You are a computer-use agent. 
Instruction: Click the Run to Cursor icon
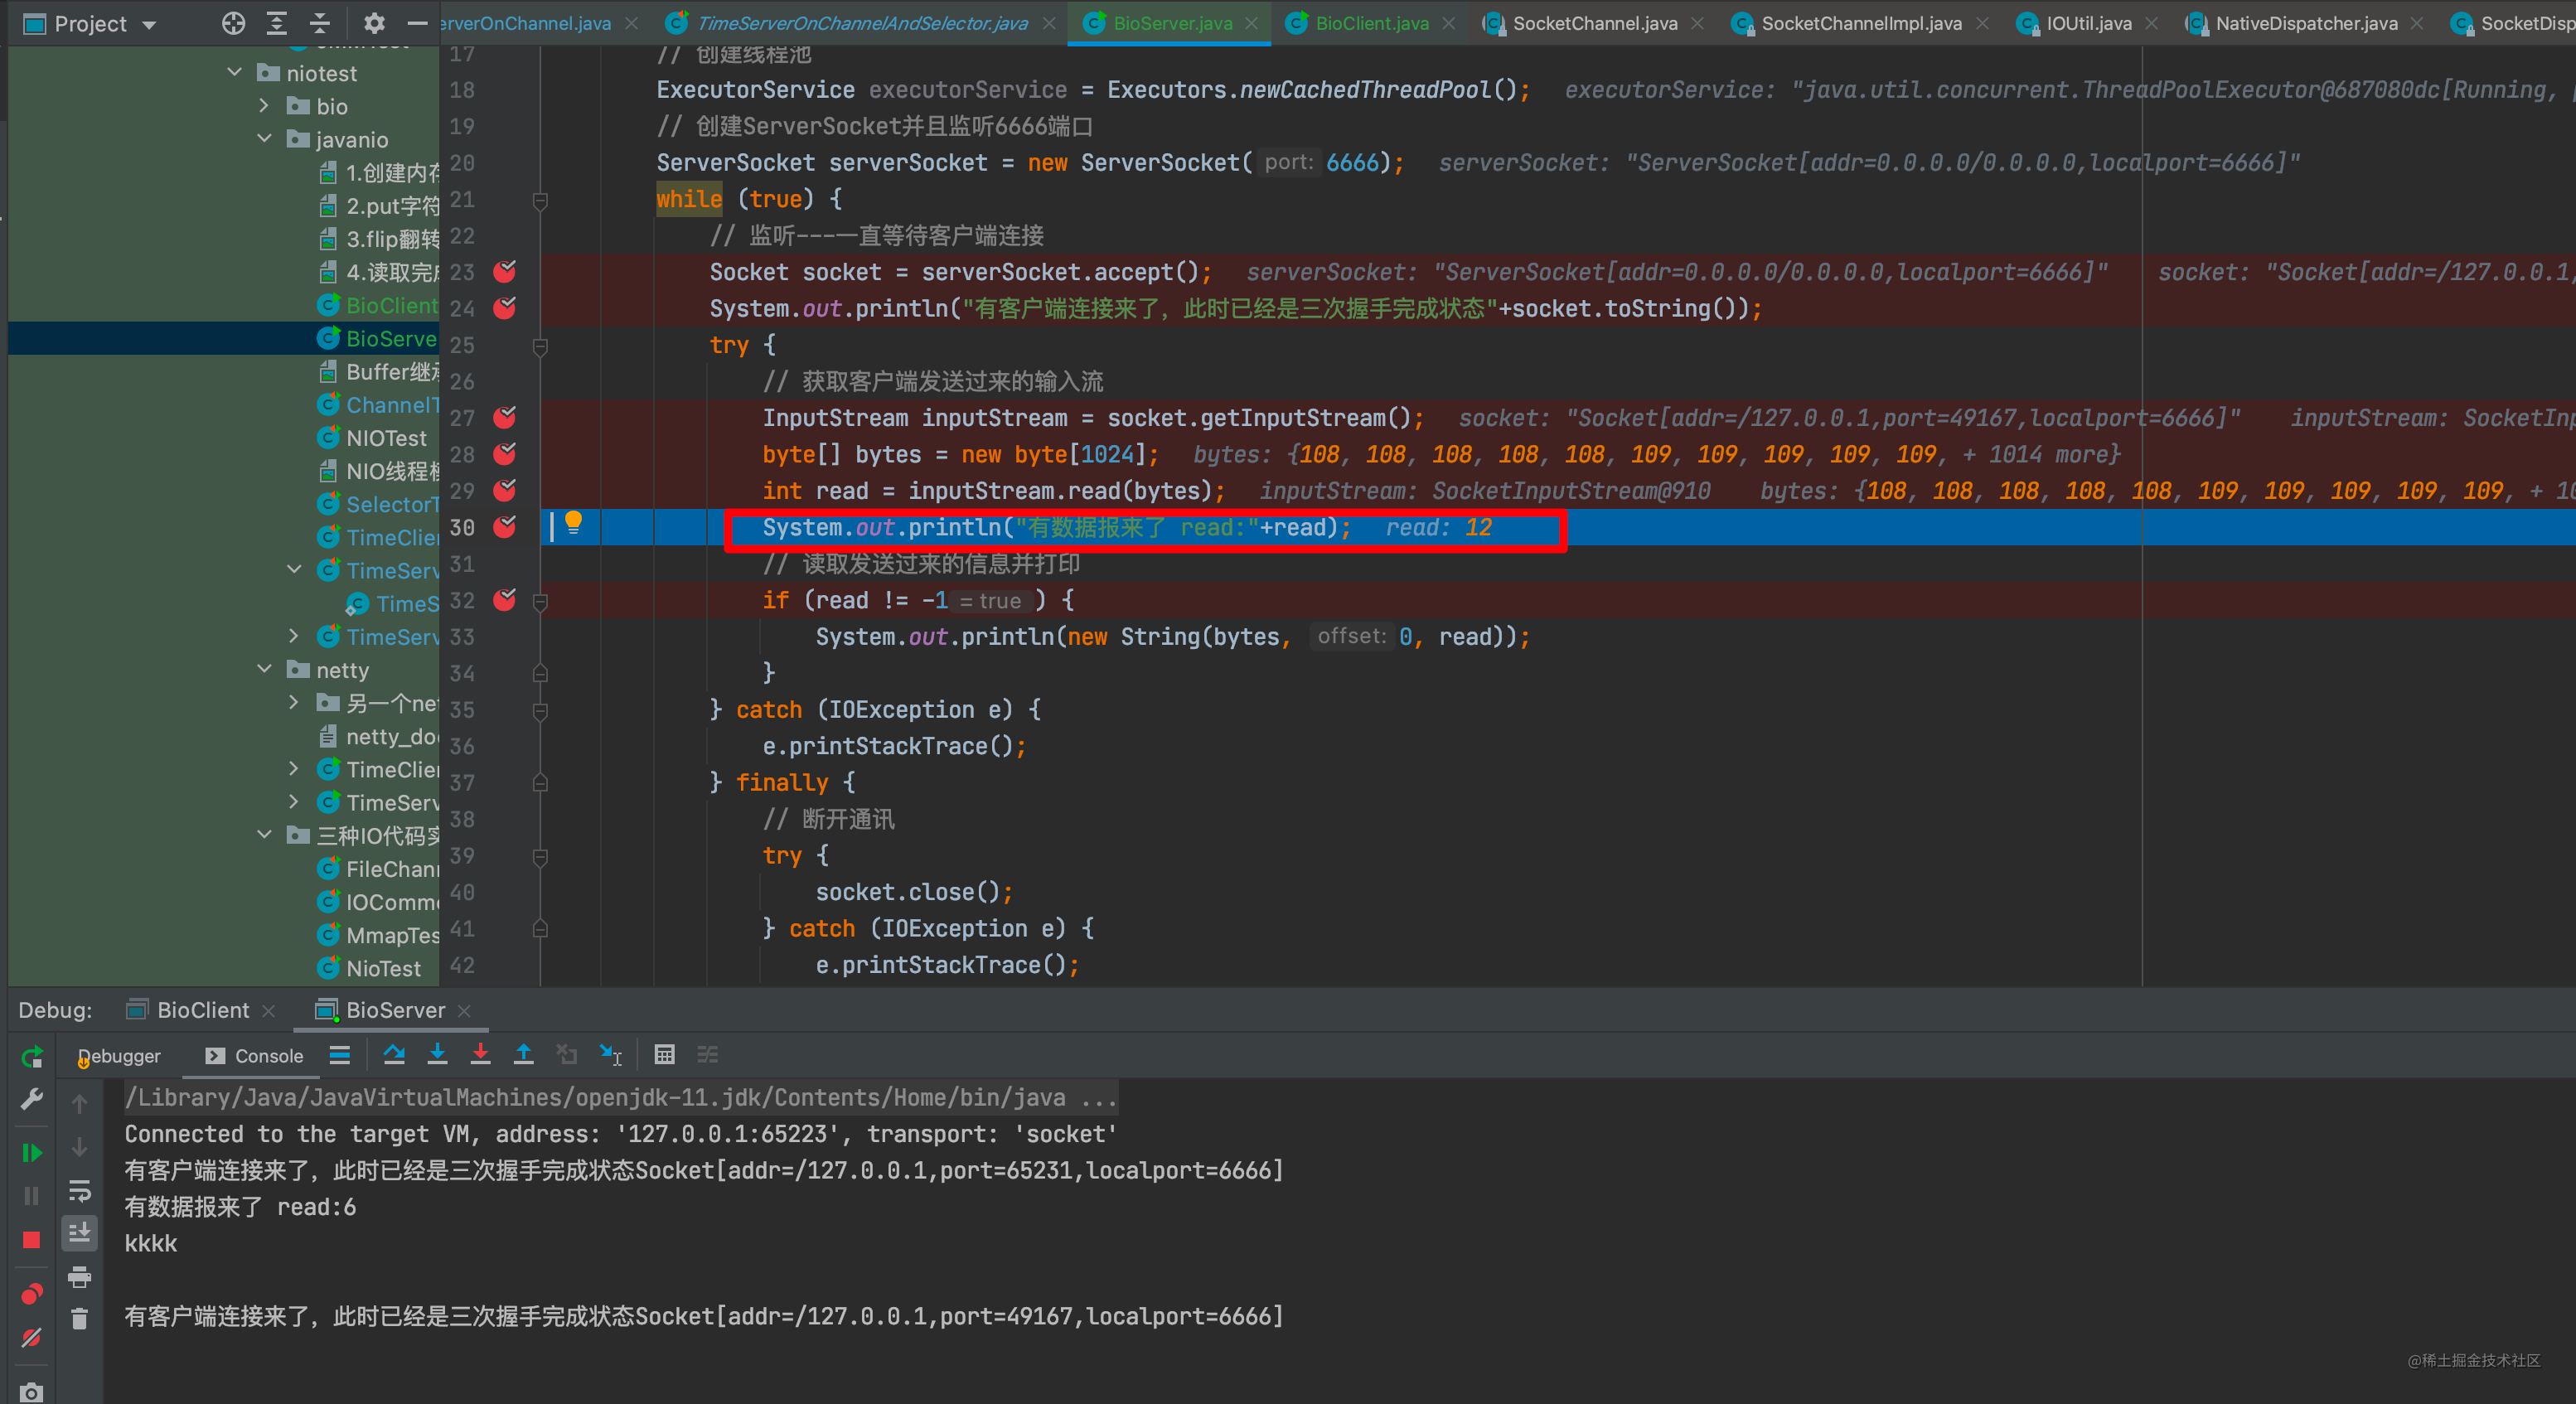click(x=610, y=1054)
